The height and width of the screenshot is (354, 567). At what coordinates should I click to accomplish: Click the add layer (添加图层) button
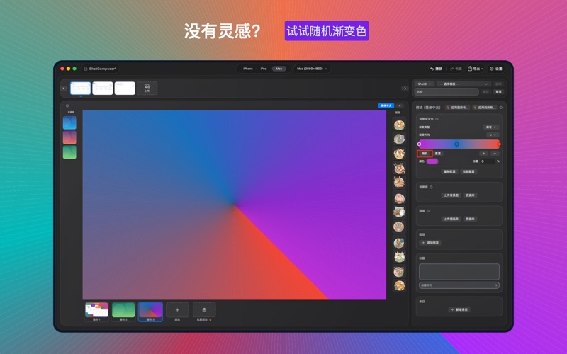tap(430, 243)
